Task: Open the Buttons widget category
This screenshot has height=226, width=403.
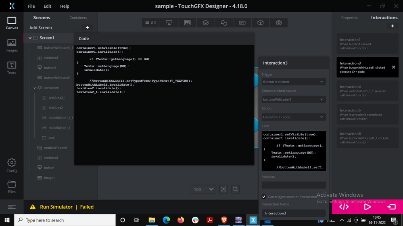Action: (169, 23)
